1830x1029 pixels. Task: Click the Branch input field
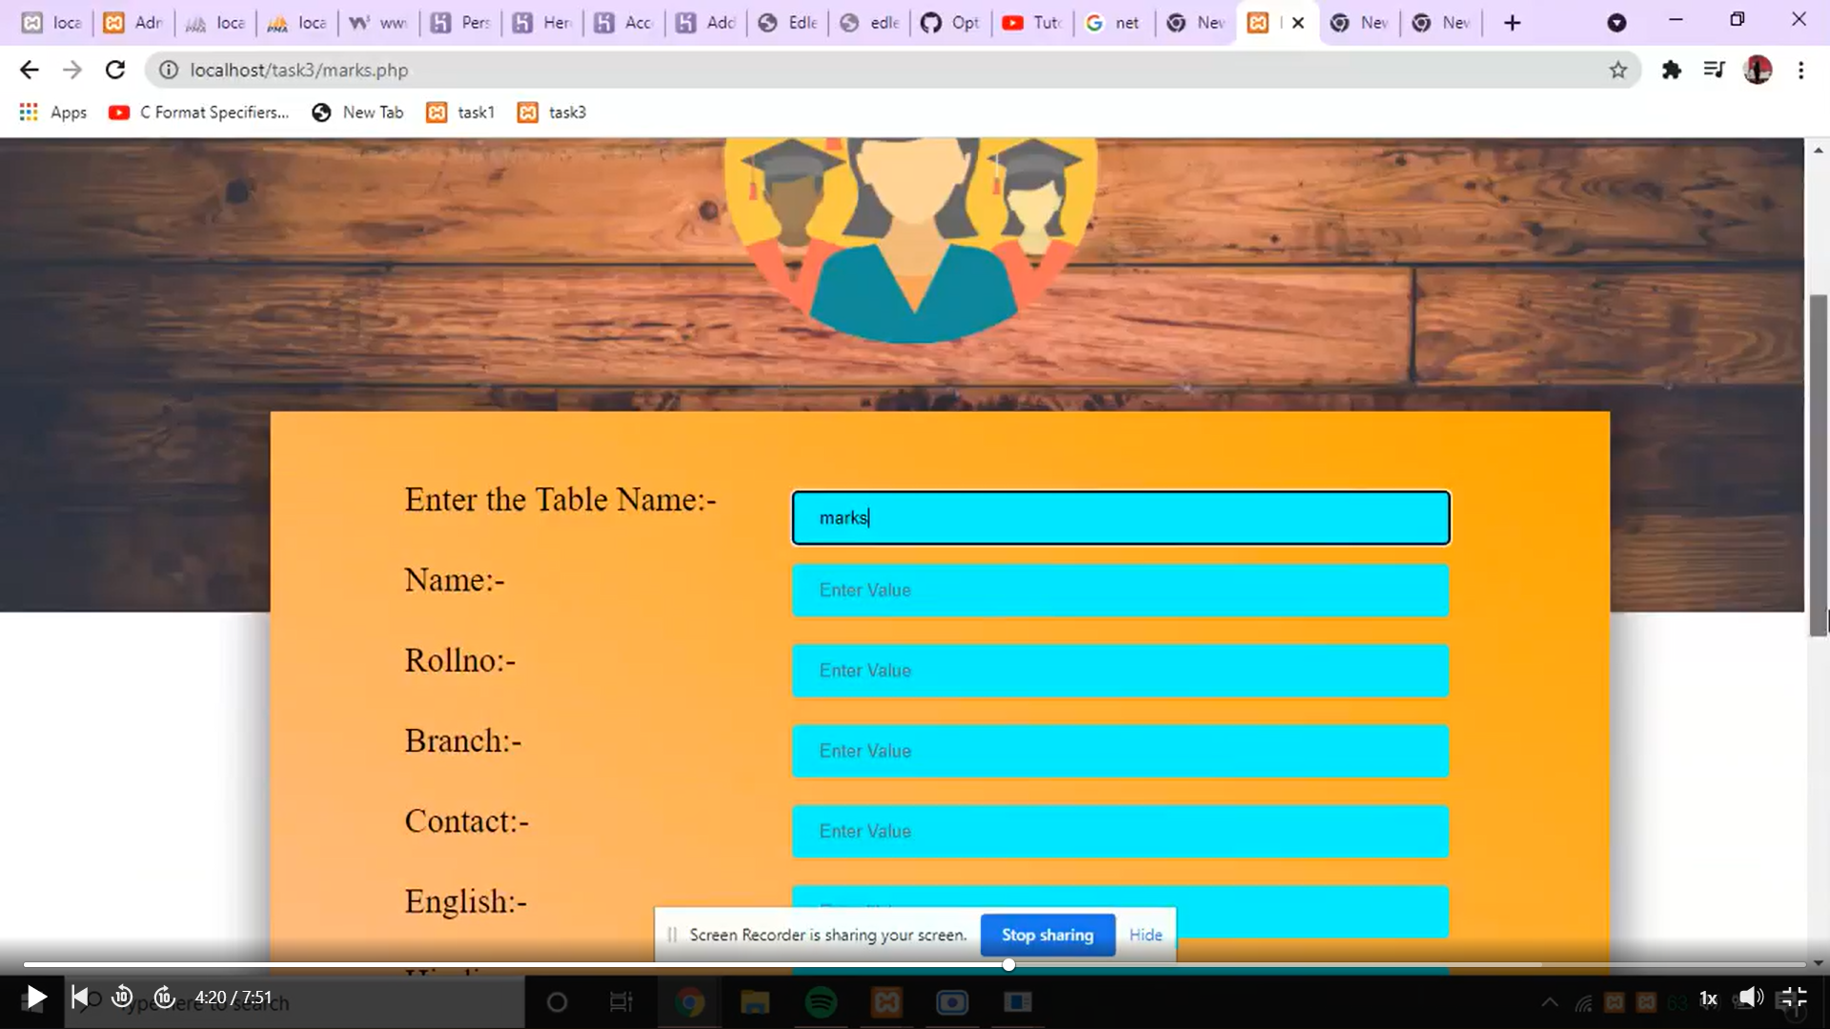pyautogui.click(x=1121, y=751)
